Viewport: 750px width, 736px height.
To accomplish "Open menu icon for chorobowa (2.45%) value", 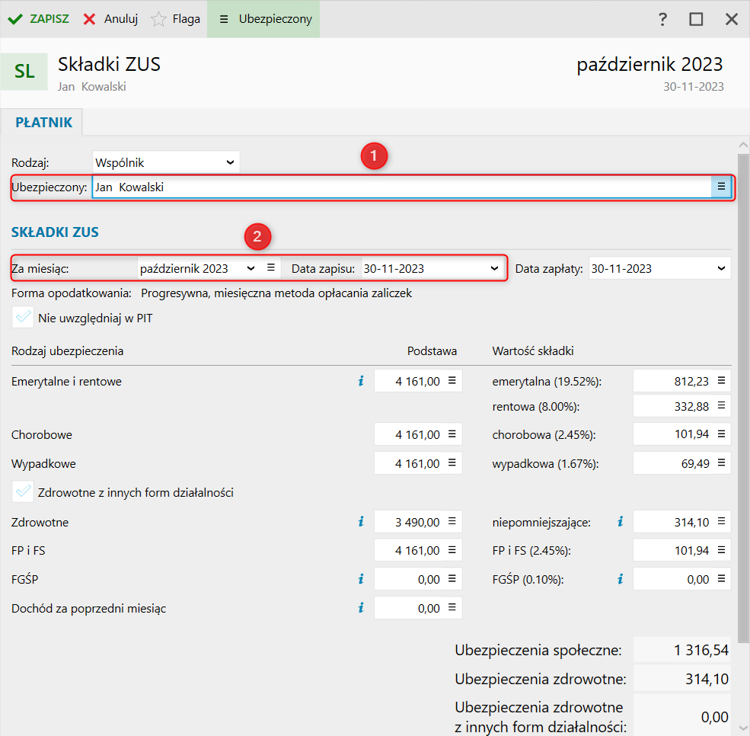I will [721, 434].
